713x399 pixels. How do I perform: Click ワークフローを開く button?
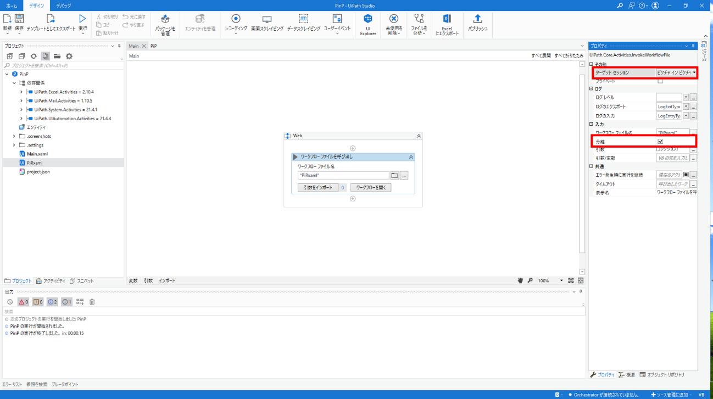click(x=371, y=188)
